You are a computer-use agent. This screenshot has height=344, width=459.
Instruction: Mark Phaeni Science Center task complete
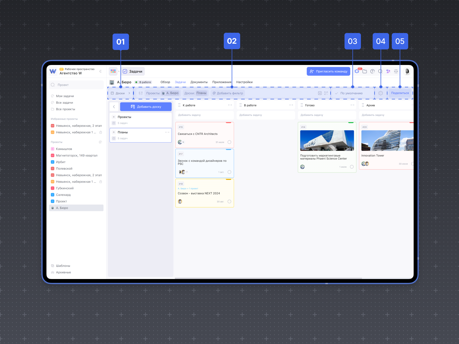point(352,167)
